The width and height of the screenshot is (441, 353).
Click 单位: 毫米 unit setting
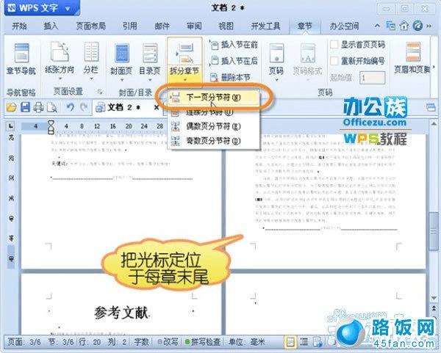pyautogui.click(x=247, y=342)
